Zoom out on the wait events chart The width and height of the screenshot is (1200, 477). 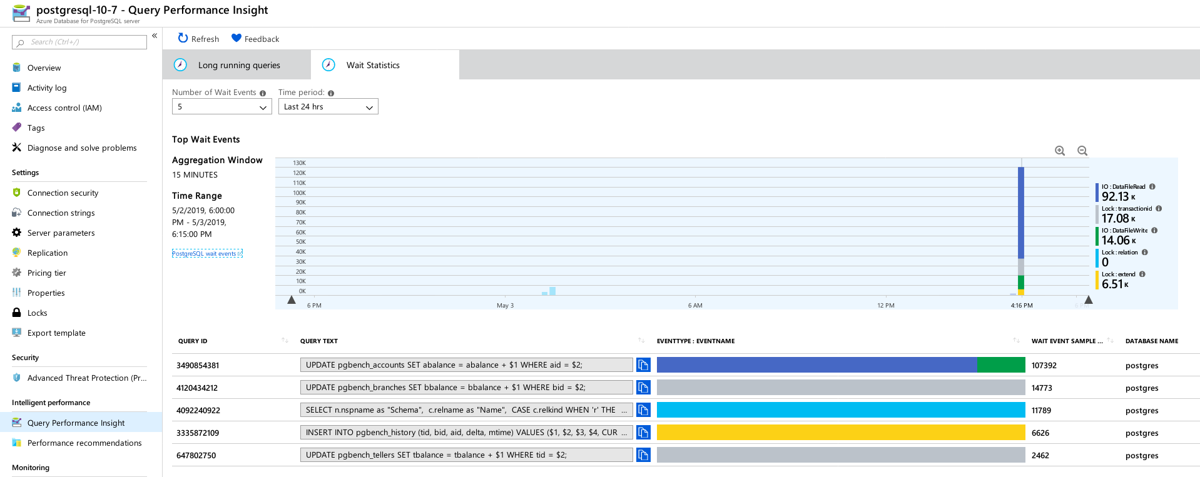coord(1082,151)
